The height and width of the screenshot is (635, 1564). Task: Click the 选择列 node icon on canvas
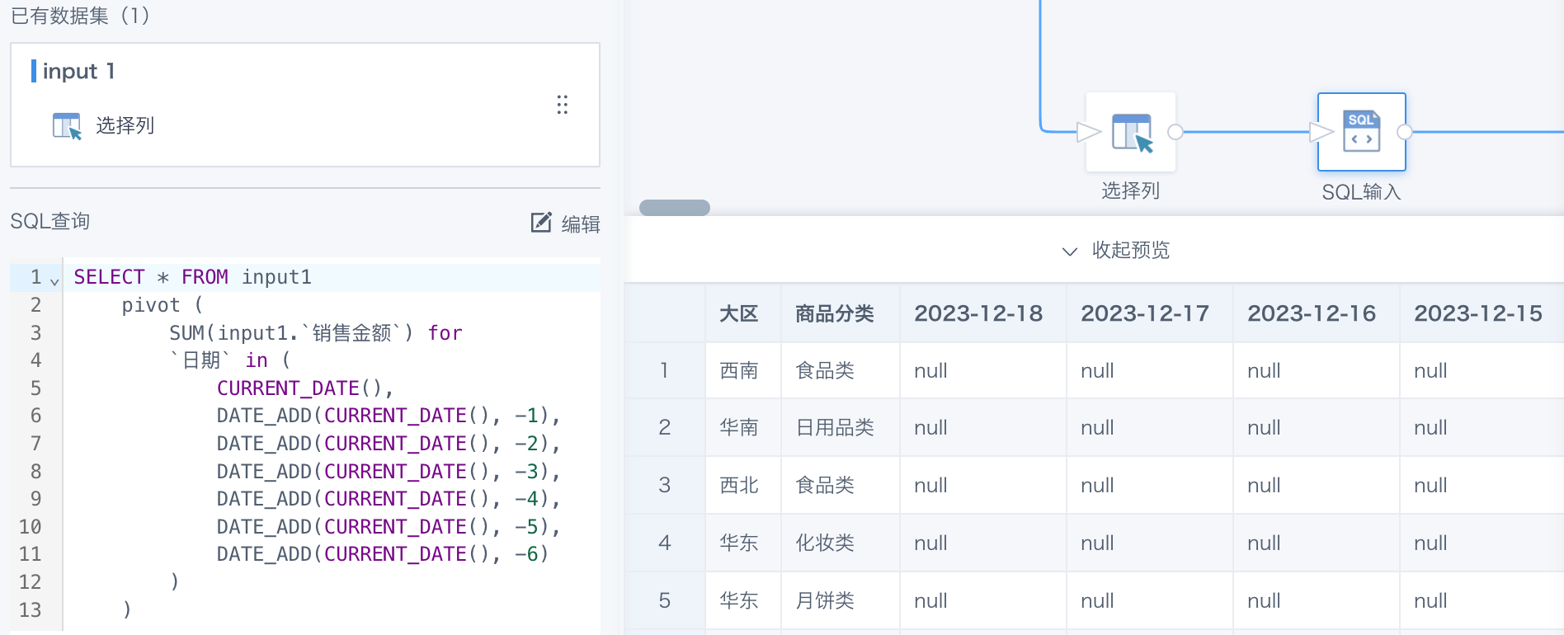tap(1131, 132)
